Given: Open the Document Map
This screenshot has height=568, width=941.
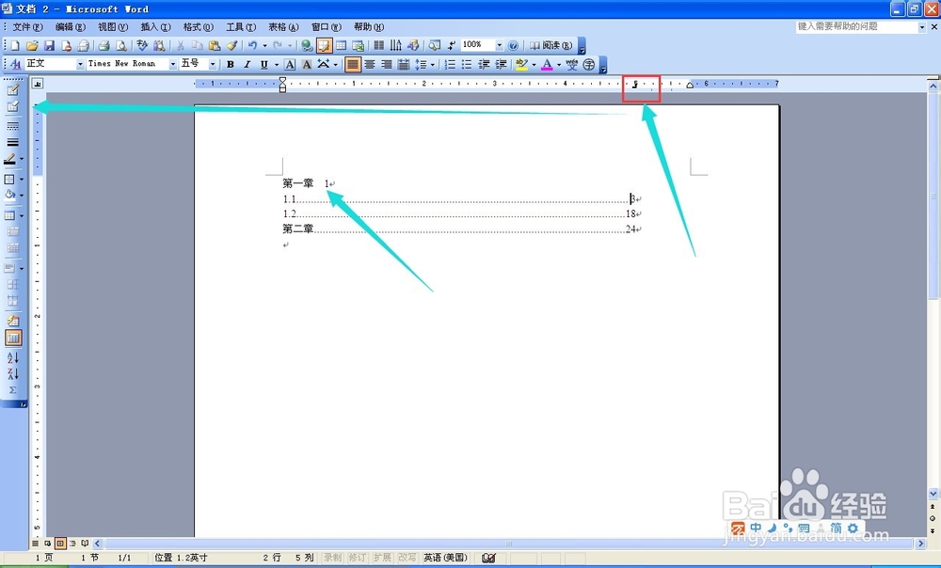Looking at the screenshot, I should click(435, 45).
